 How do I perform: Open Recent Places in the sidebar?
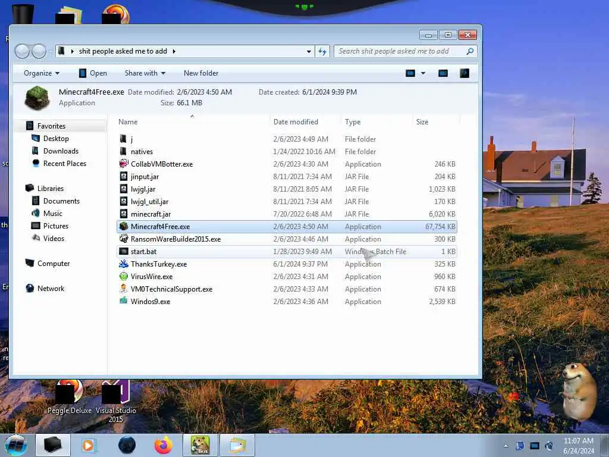point(65,163)
